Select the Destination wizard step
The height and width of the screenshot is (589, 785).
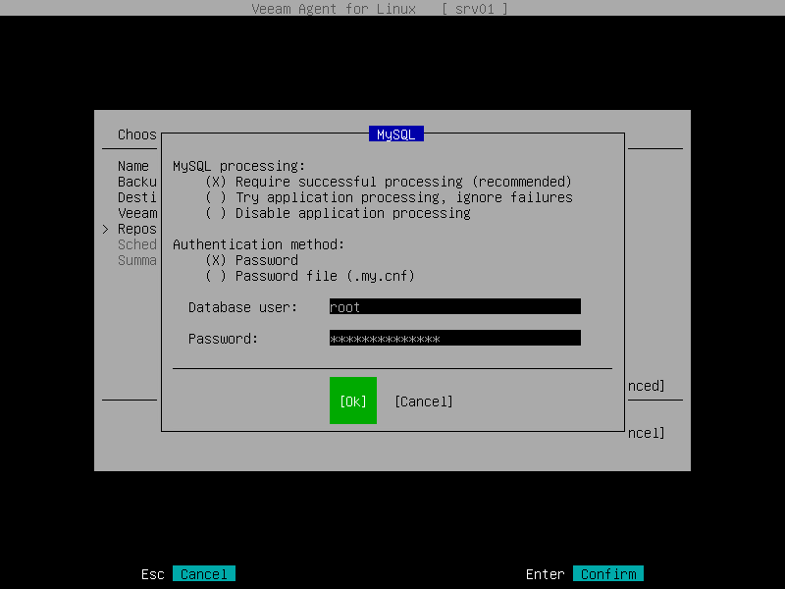pyautogui.click(x=137, y=197)
